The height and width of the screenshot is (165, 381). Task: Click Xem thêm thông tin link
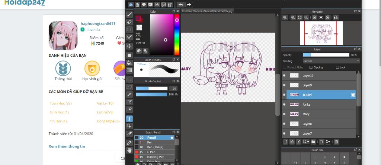click(67, 146)
